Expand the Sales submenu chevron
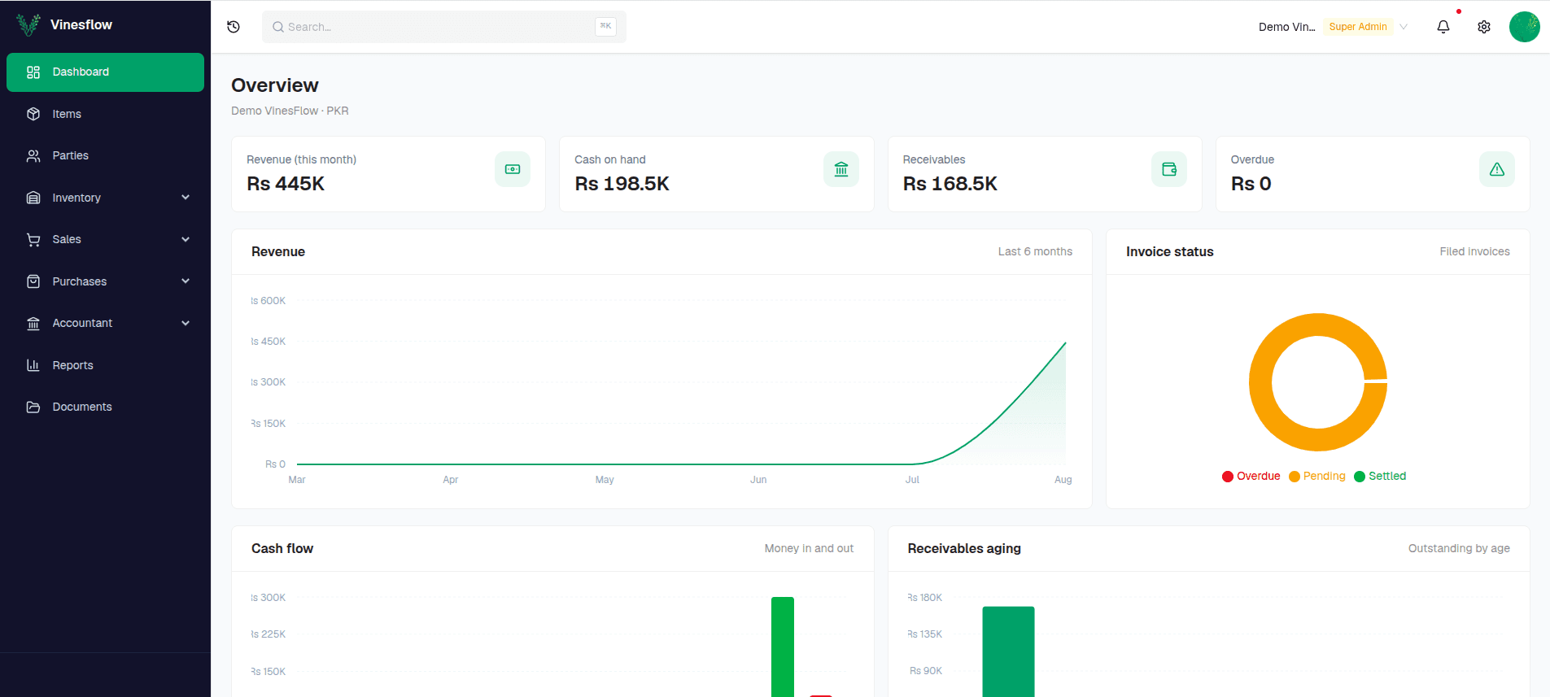 (x=186, y=239)
